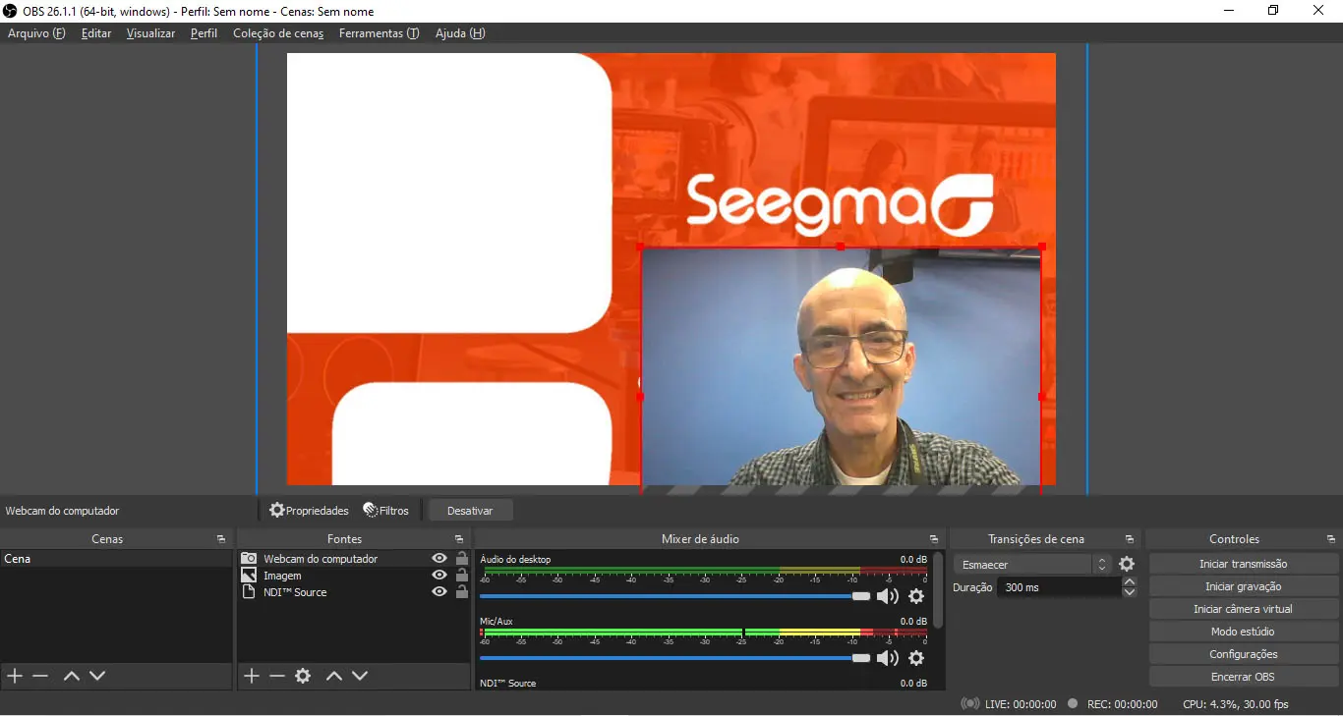Click the audio mixer vertical scrollbar
The height and width of the screenshot is (716, 1343).
(938, 589)
